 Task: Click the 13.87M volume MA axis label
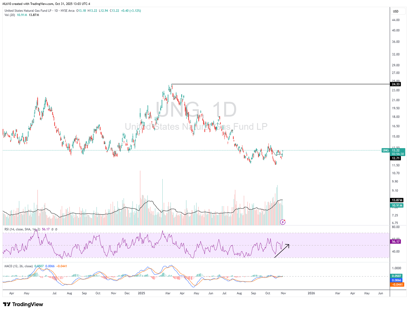(397, 200)
